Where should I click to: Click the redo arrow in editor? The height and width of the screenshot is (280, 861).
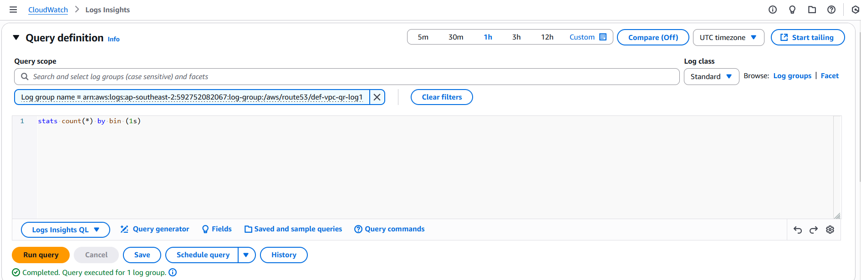814,230
